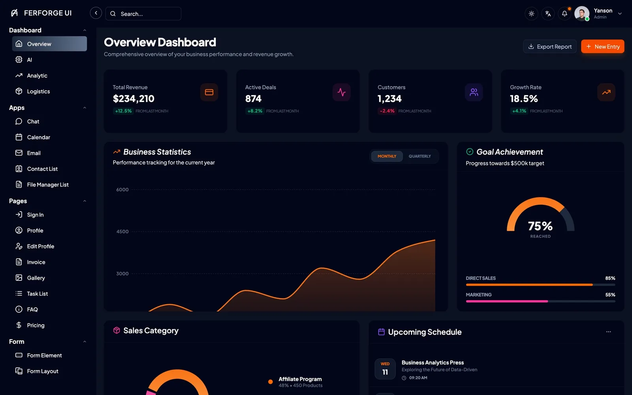Click the Pricing dollar icon

pos(19,325)
